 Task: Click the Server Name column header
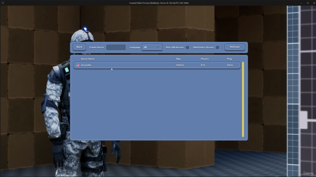pyautogui.click(x=87, y=59)
